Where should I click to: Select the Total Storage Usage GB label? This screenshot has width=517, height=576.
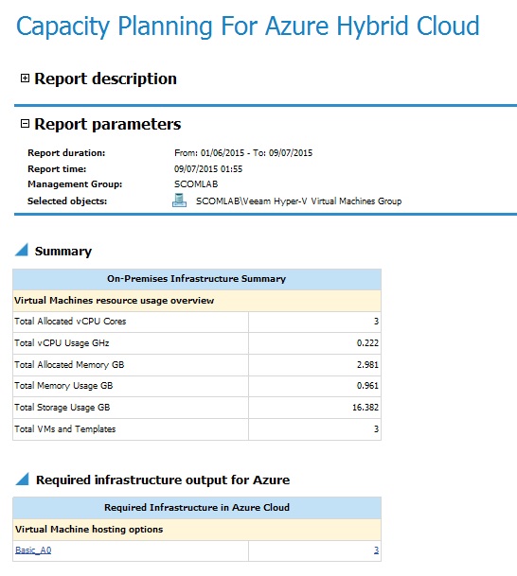pos(62,408)
